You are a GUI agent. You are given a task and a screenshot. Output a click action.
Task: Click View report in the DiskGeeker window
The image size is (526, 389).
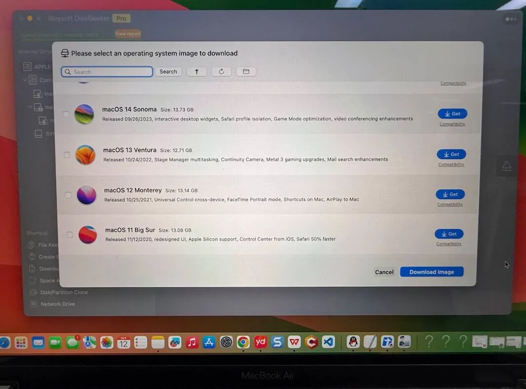point(128,34)
